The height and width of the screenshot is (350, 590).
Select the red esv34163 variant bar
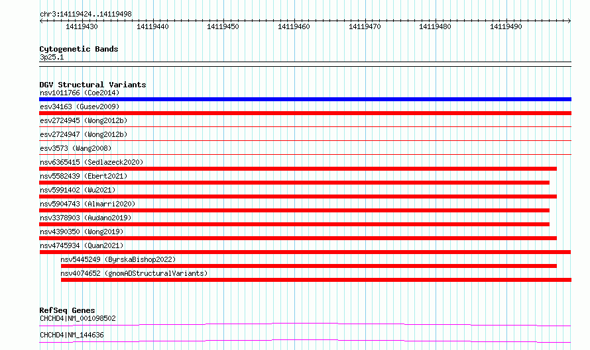305,113
